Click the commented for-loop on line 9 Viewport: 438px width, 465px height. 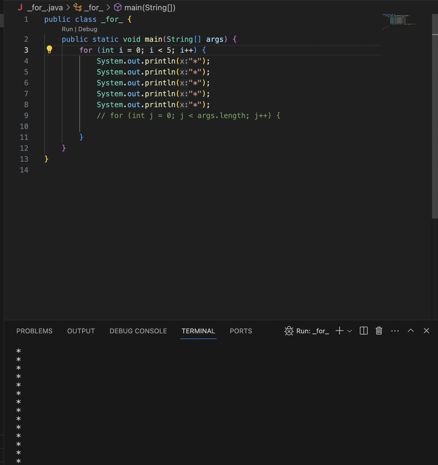(189, 116)
